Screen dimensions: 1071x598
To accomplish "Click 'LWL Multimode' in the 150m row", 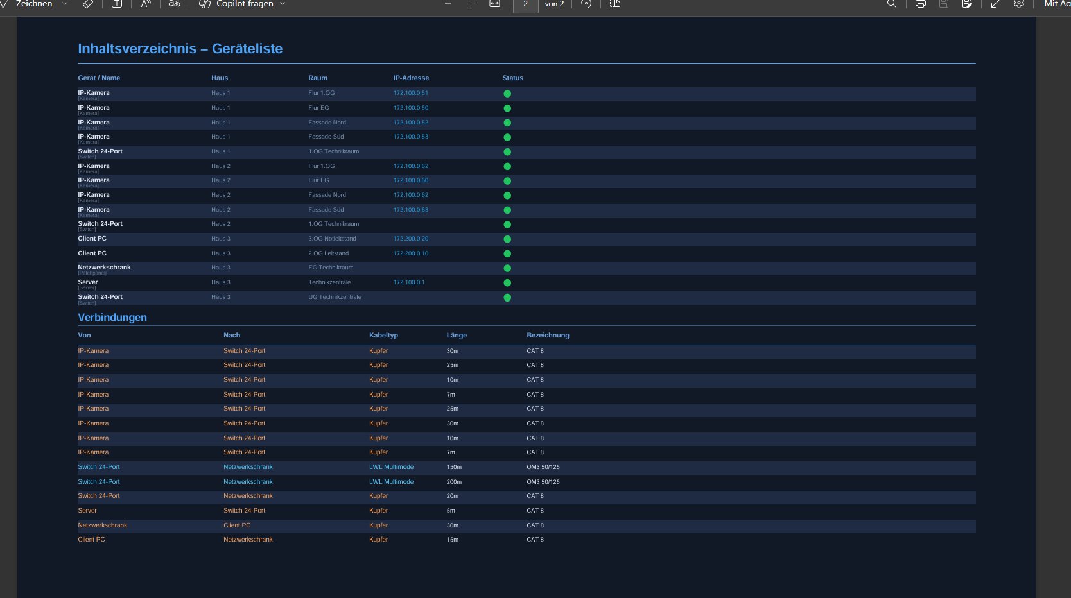I will [x=391, y=467].
